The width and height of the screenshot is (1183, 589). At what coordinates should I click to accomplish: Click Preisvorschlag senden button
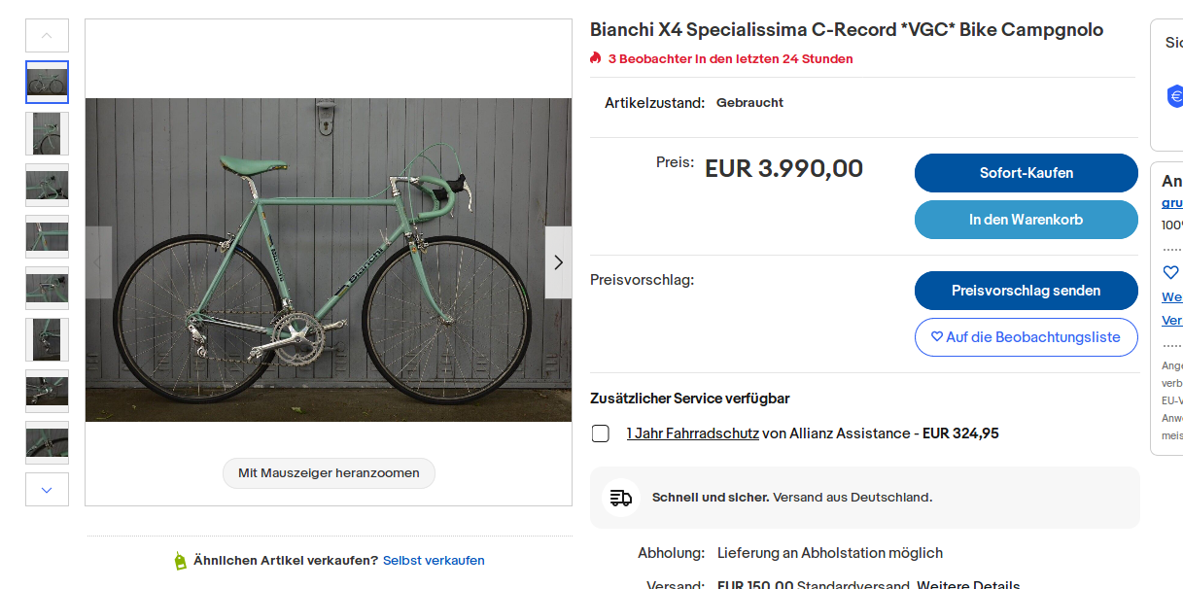coord(1026,291)
